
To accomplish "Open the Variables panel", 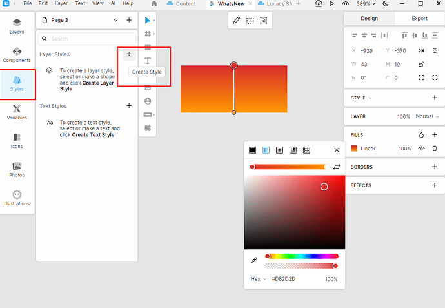I will (x=17, y=112).
